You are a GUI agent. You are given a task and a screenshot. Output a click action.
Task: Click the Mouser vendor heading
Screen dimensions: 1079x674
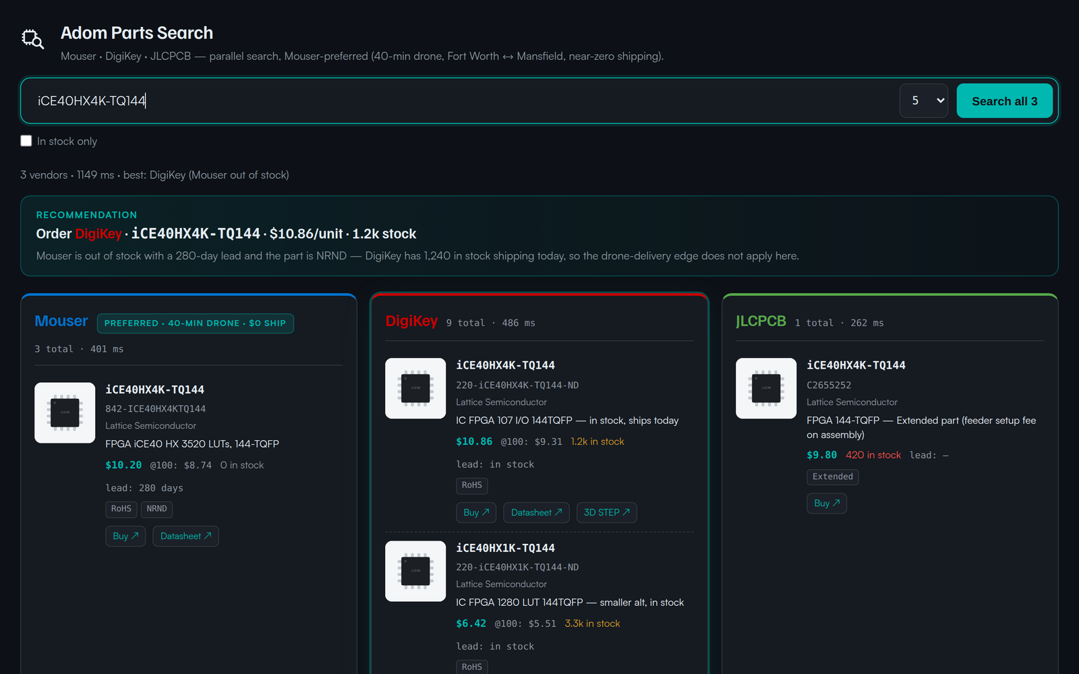(x=61, y=321)
